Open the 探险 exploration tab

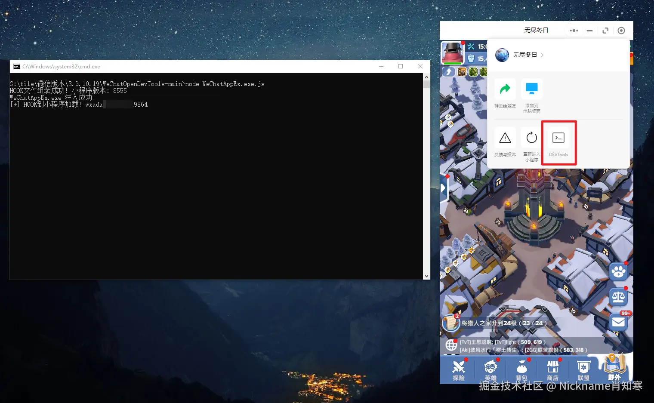click(459, 370)
